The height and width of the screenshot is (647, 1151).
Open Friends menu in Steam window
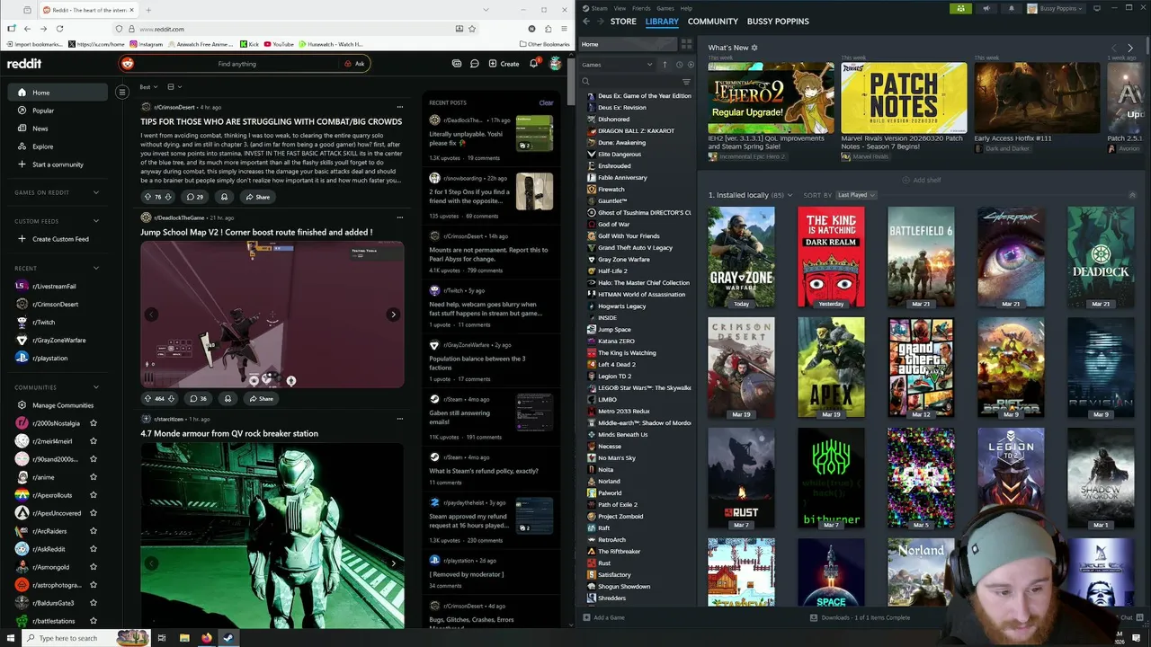click(x=640, y=8)
